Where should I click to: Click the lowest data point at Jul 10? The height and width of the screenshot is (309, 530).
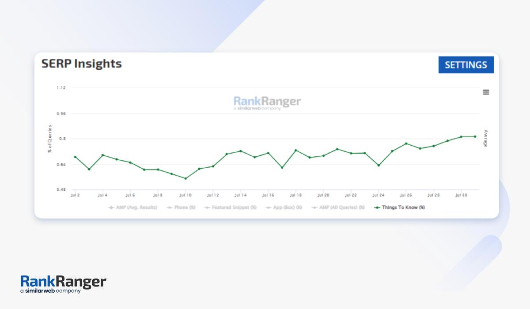[x=185, y=178]
